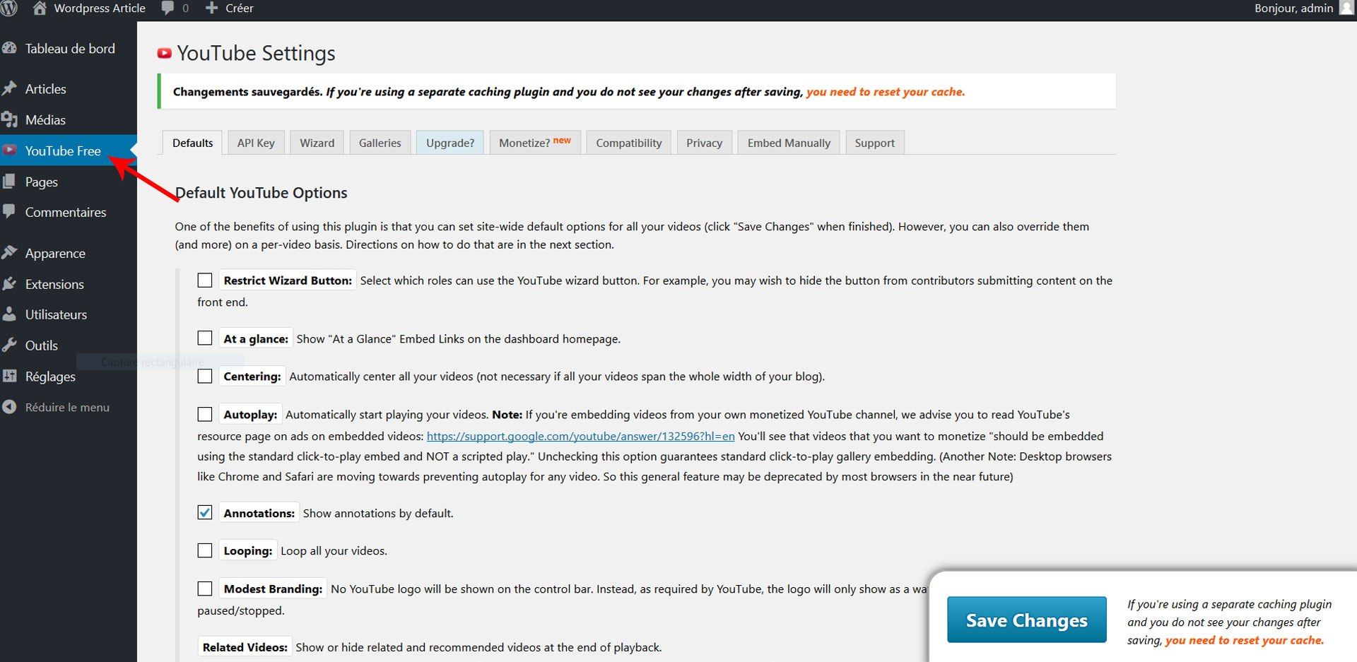This screenshot has width=1357, height=662.
Task: Switch to the Compatibility tab
Action: tap(628, 143)
